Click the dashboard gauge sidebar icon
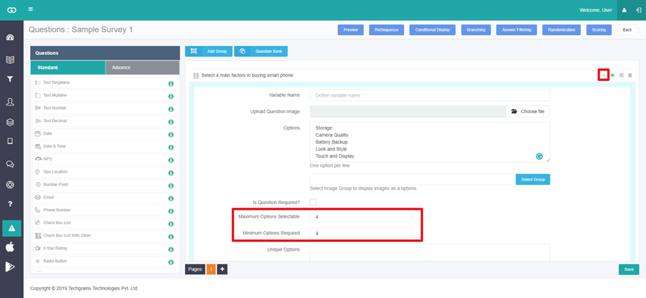Image resolution: width=646 pixels, height=298 pixels. pos(10,37)
